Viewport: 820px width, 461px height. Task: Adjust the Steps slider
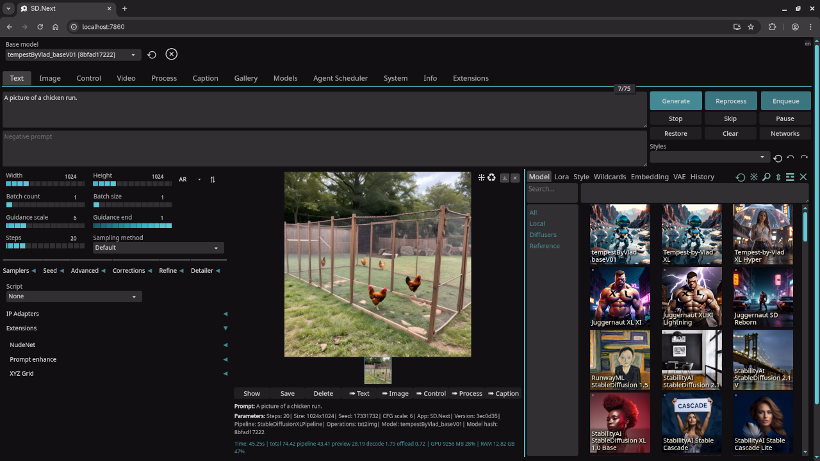(45, 246)
